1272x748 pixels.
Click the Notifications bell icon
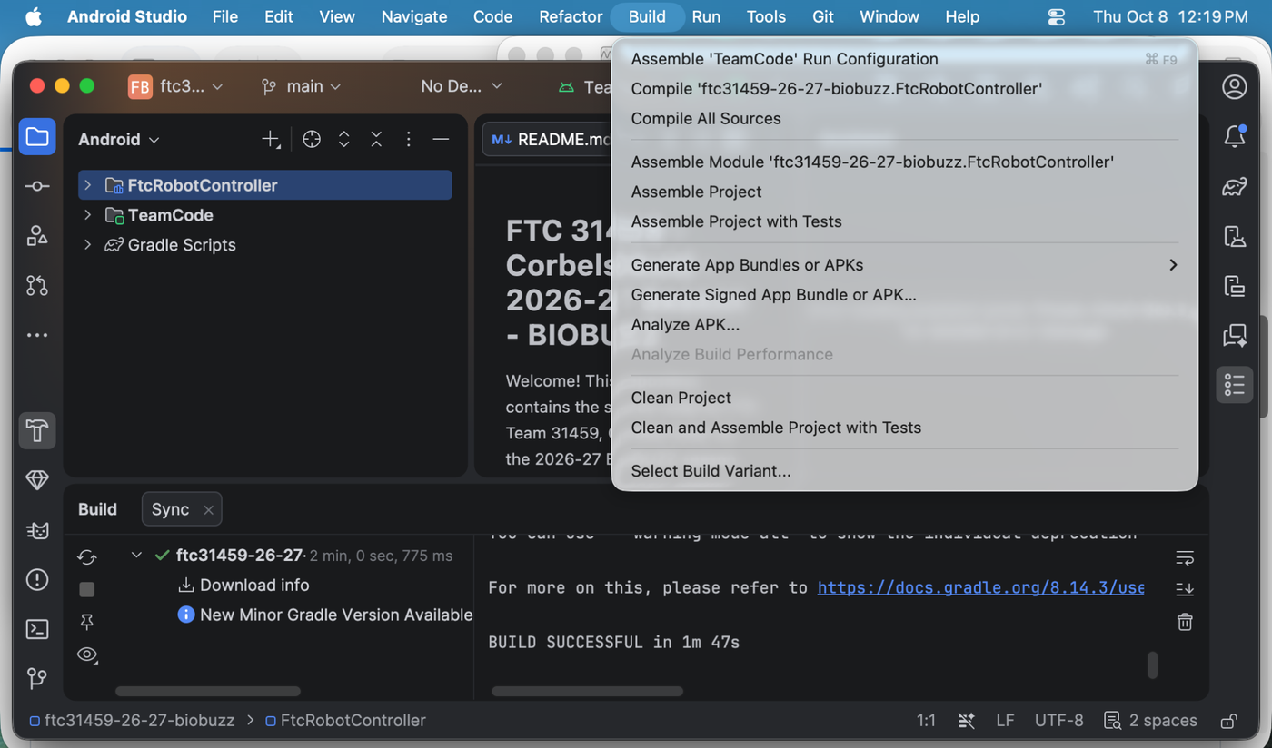pos(1234,137)
